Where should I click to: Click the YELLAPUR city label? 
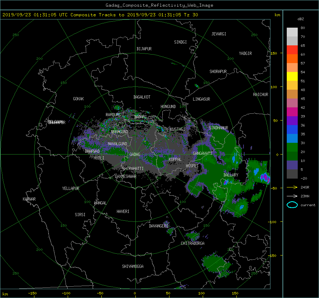tap(71, 189)
